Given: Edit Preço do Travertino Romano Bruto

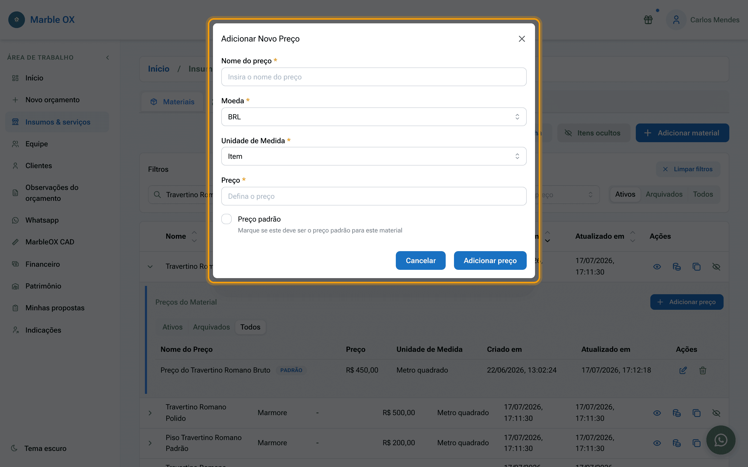Looking at the screenshot, I should [x=683, y=370].
